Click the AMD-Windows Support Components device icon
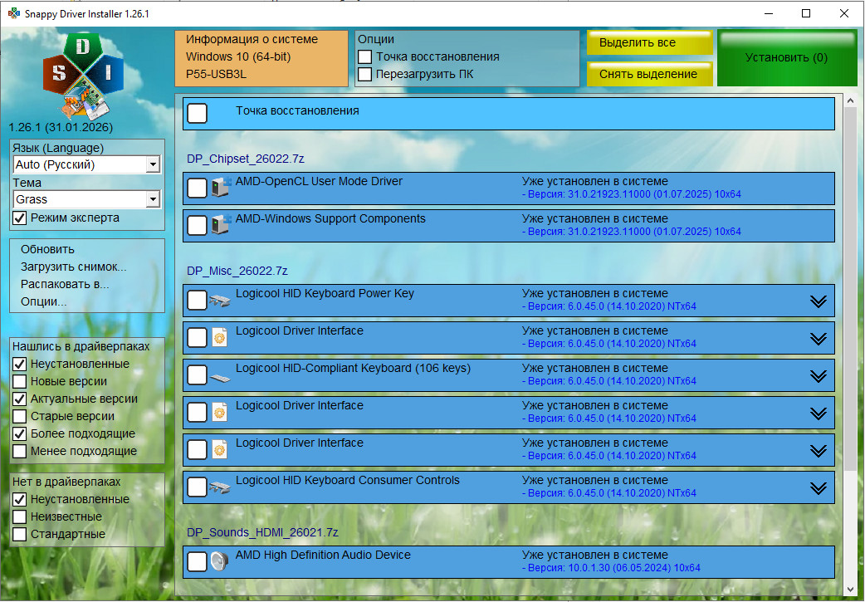 220,226
